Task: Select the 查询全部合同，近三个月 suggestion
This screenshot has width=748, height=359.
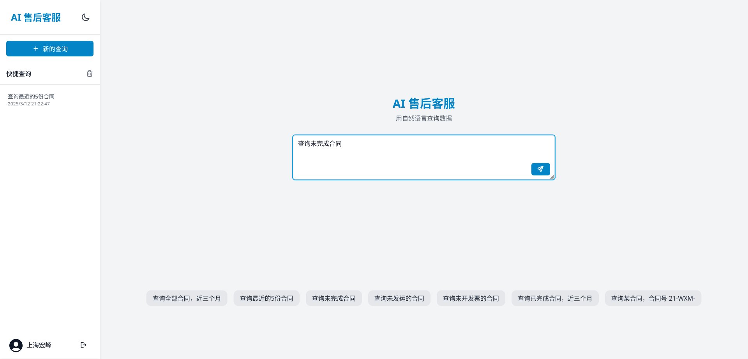Action: tap(187, 298)
